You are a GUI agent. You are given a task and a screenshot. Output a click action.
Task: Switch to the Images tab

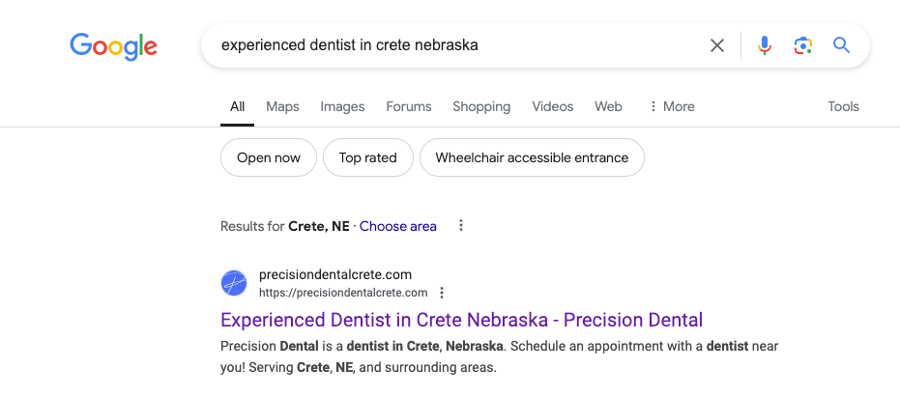coord(342,106)
